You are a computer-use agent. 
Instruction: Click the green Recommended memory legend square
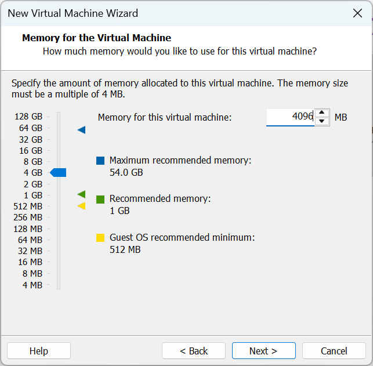100,199
